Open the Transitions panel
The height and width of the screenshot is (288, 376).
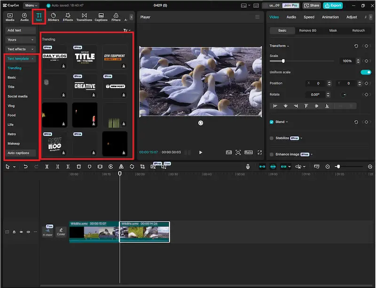(x=84, y=17)
